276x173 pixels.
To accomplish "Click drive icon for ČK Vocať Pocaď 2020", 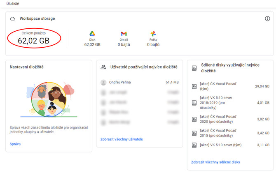I will click(194, 119).
